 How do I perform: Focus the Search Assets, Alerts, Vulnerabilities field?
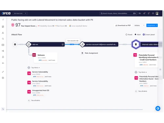(118, 13)
